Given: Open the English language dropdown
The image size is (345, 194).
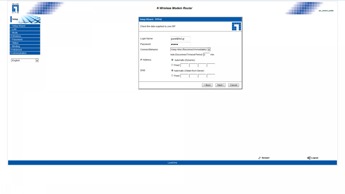Looking at the screenshot, I should pyautogui.click(x=25, y=60).
